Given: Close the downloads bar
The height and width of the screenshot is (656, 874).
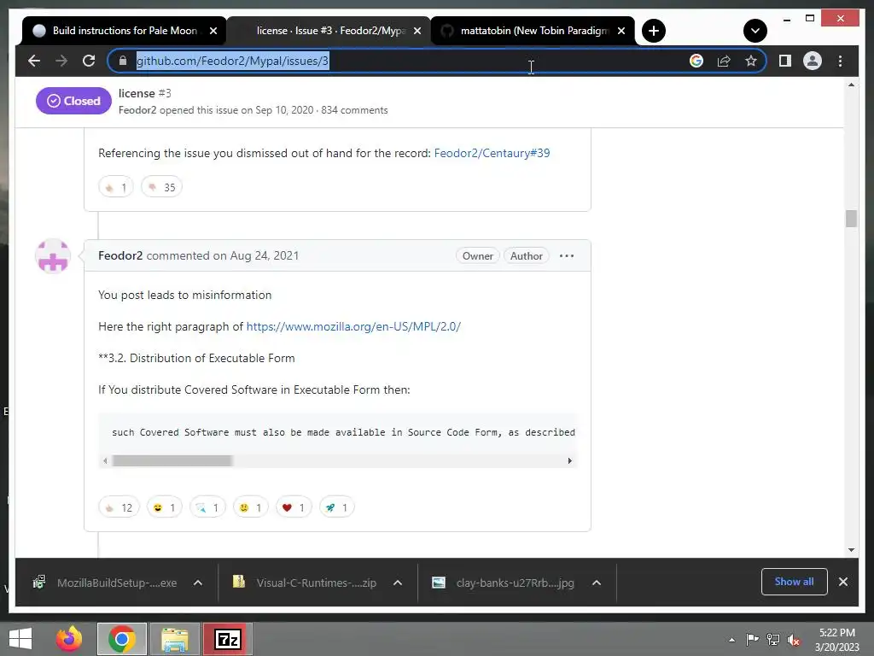Looking at the screenshot, I should 842,582.
